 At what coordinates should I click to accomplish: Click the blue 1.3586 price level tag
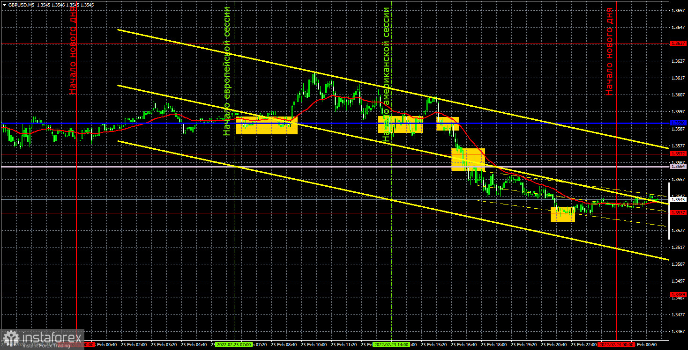click(x=678, y=123)
